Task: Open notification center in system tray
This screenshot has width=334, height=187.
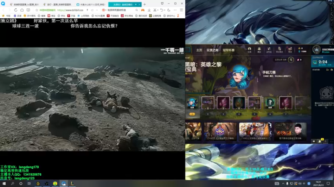Action: pyautogui.click(x=328, y=183)
